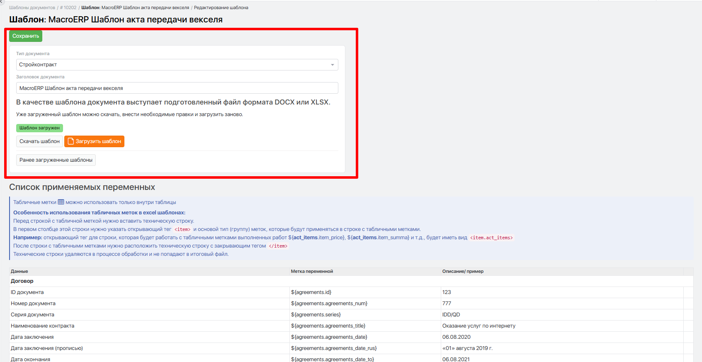The image size is (702, 362).
Task: Open the #10202 breadcrumb link
Action: point(68,7)
